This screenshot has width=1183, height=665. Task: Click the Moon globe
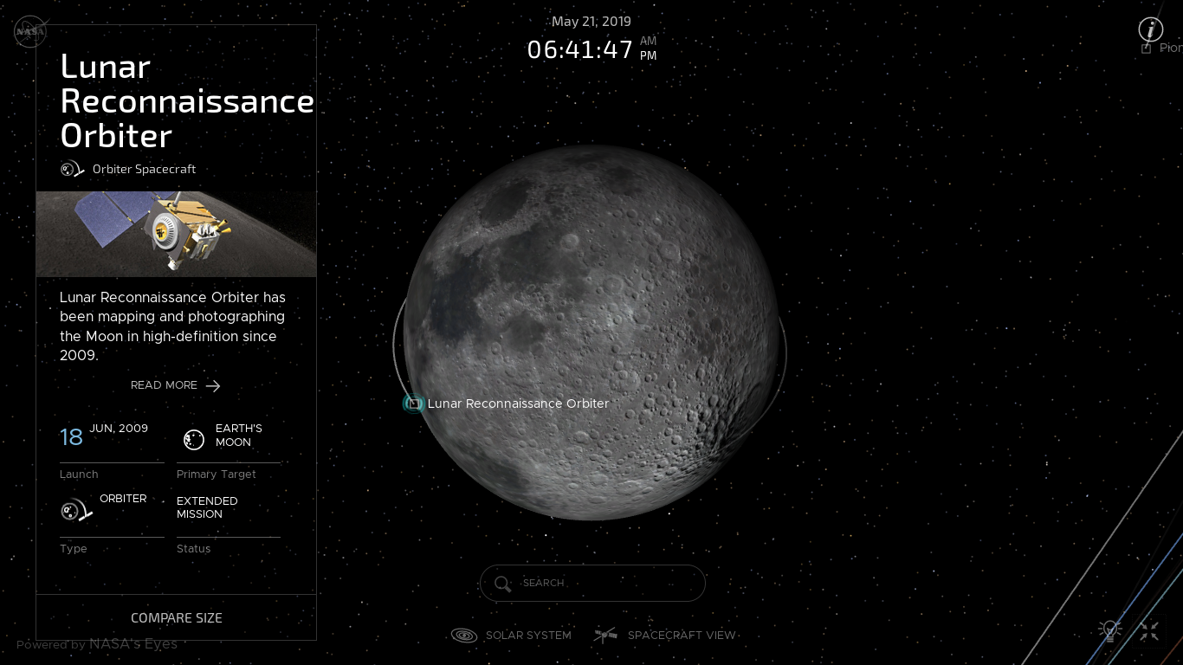tap(591, 332)
